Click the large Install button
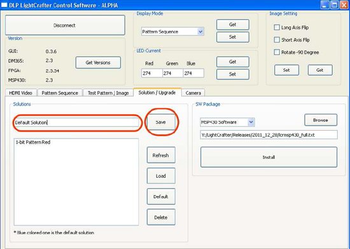The image size is (350, 249). pyautogui.click(x=269, y=157)
